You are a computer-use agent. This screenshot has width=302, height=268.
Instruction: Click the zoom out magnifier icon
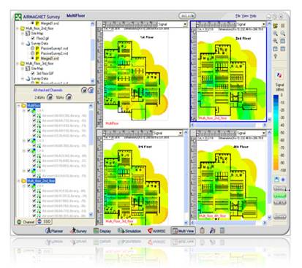[283, 34]
